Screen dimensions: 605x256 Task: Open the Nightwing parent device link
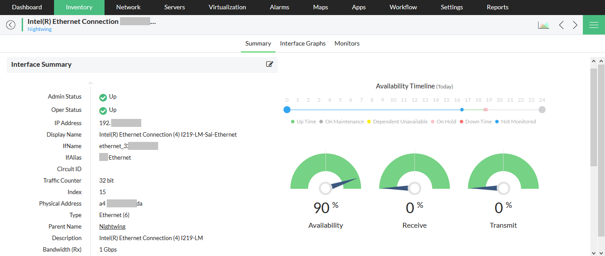pos(112,226)
